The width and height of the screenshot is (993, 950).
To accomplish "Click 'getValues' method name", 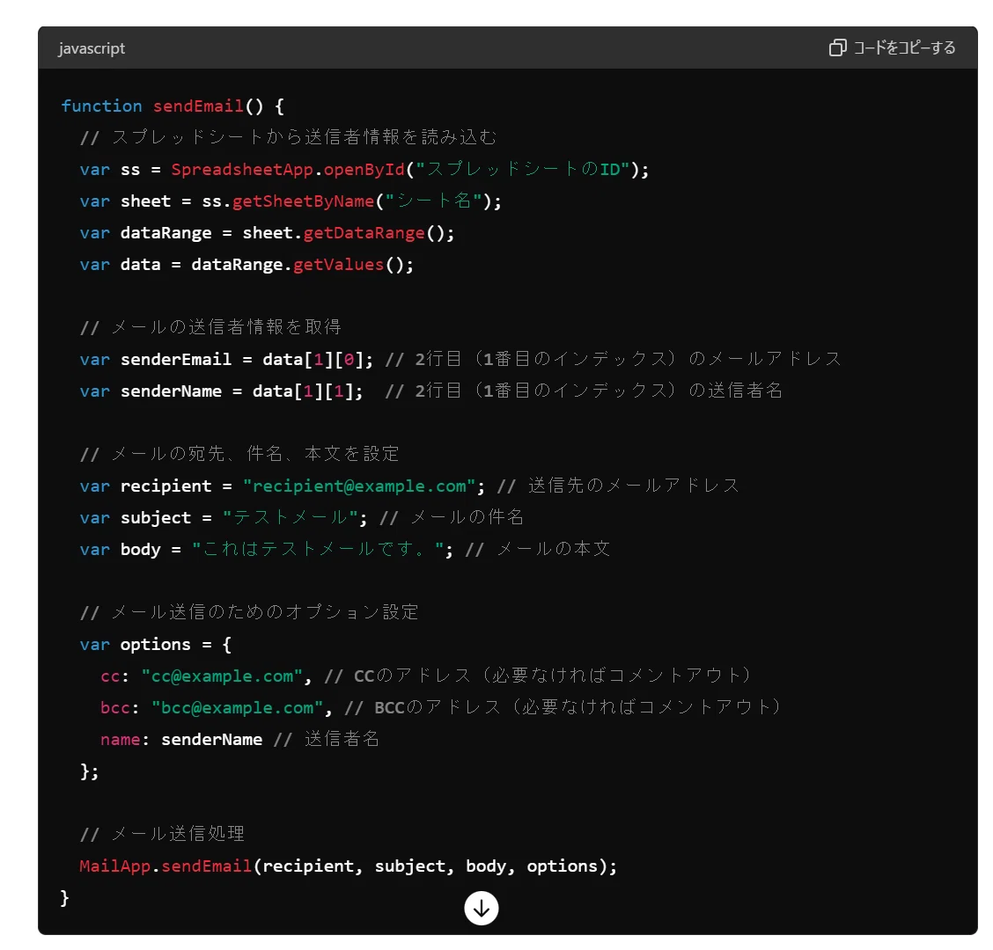I will coord(339,265).
